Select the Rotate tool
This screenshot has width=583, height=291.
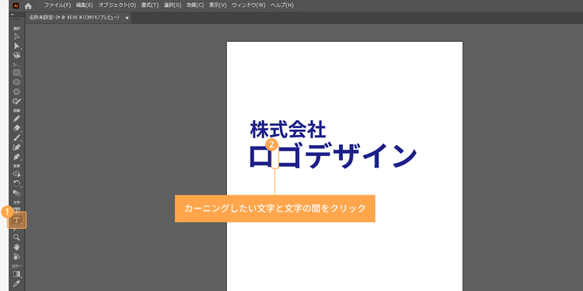(x=16, y=183)
